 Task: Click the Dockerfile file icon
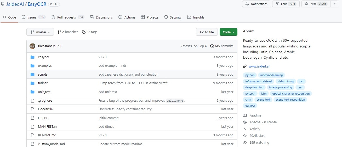point(32,109)
